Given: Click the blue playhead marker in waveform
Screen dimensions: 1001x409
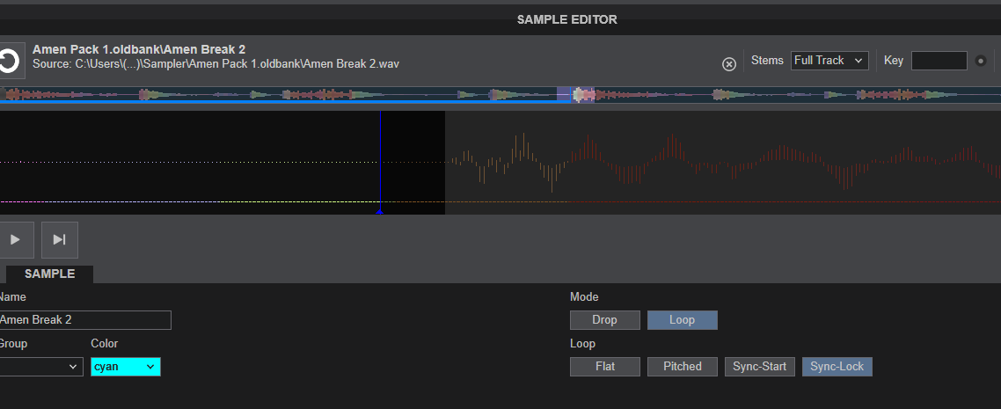Looking at the screenshot, I should point(381,163).
